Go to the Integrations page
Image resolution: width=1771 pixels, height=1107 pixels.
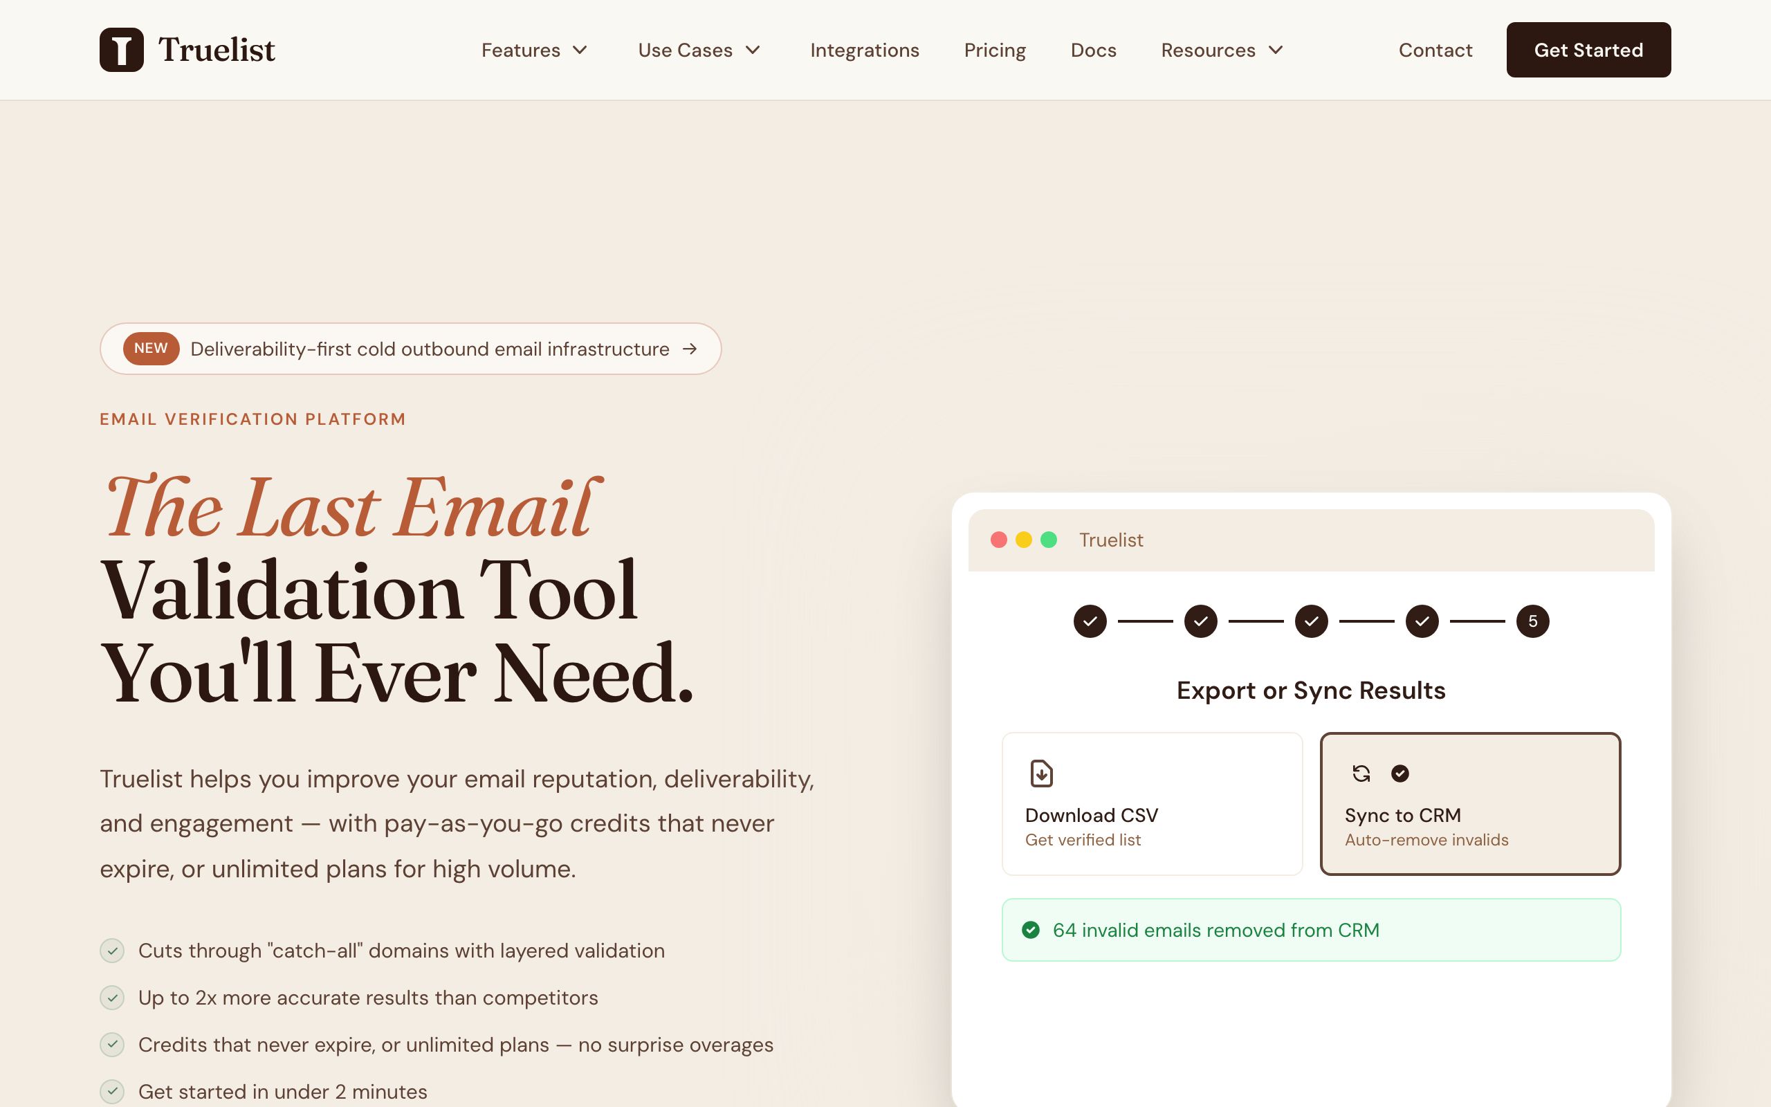pos(864,50)
